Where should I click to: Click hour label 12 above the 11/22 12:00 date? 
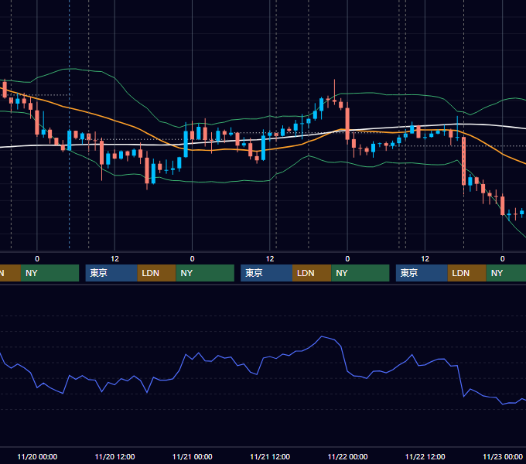(x=425, y=259)
